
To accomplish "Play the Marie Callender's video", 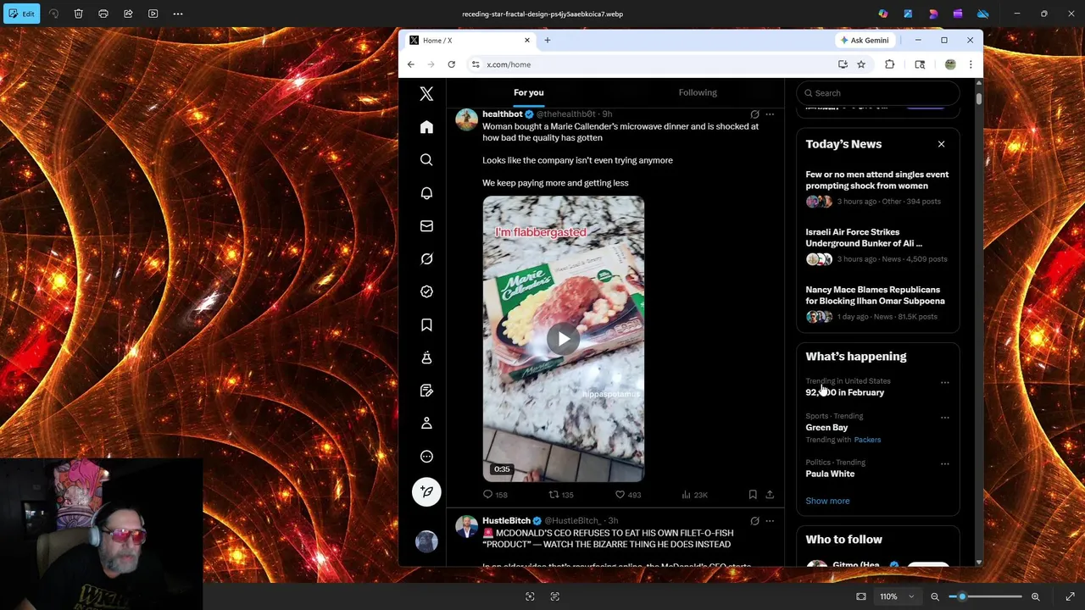I will [x=564, y=339].
